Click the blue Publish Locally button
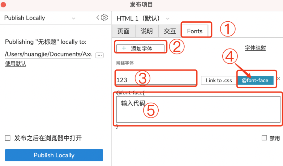283x166 pixels. click(x=54, y=155)
